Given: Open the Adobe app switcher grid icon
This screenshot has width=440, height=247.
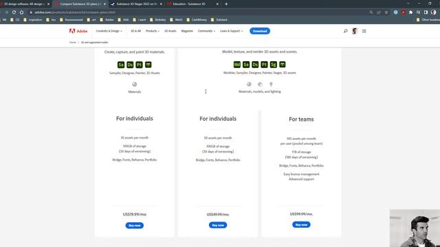Looking at the screenshot, I should point(364,31).
